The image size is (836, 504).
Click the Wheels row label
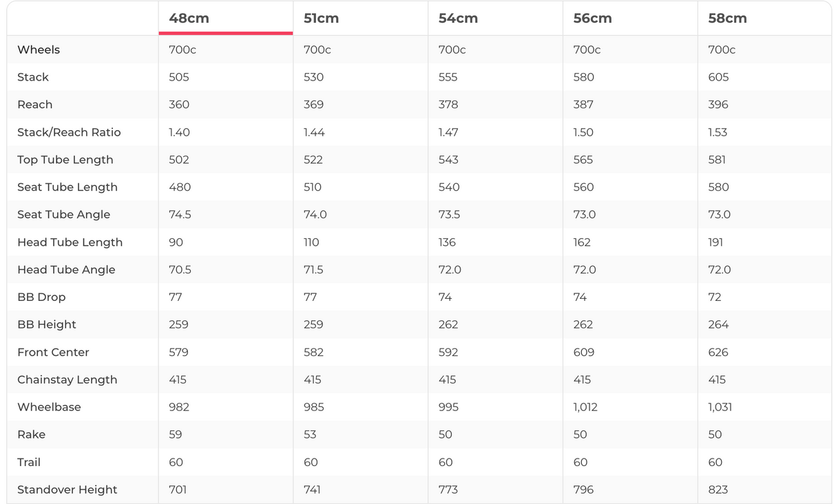point(39,50)
